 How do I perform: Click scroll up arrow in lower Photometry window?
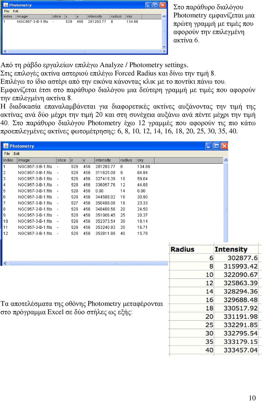(226, 160)
